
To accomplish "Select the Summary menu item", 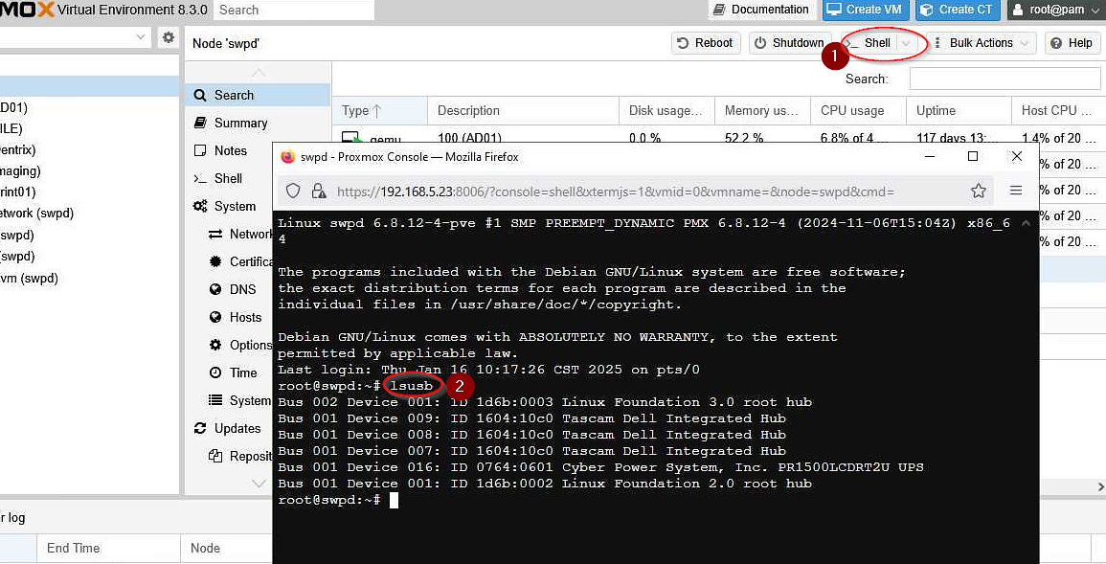I will 258,123.
